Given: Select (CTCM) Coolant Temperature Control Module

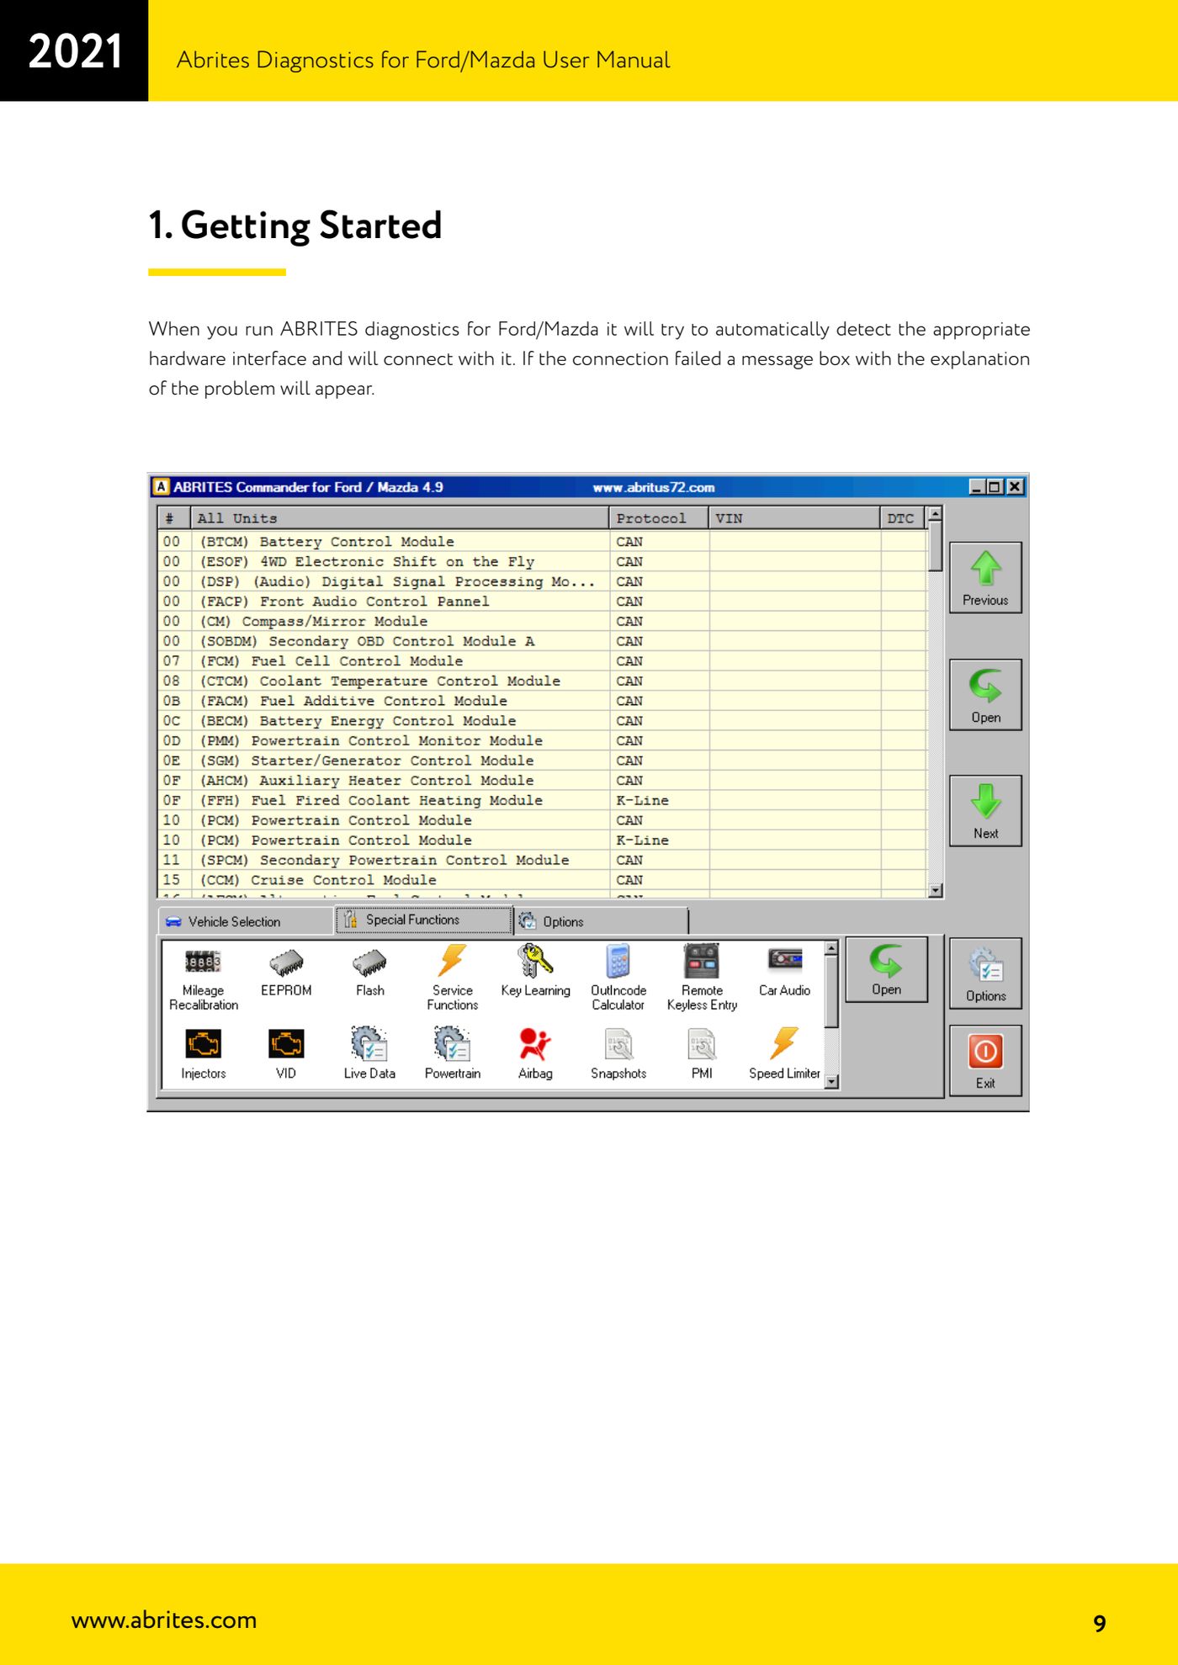Looking at the screenshot, I should (543, 681).
